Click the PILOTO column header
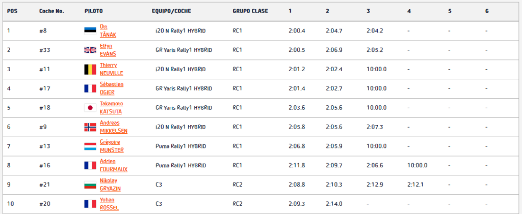Viewport: 522px width, 214px height. point(94,11)
